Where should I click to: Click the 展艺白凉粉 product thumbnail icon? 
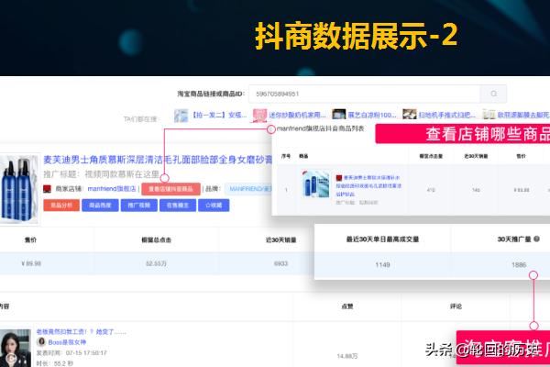[339, 117]
